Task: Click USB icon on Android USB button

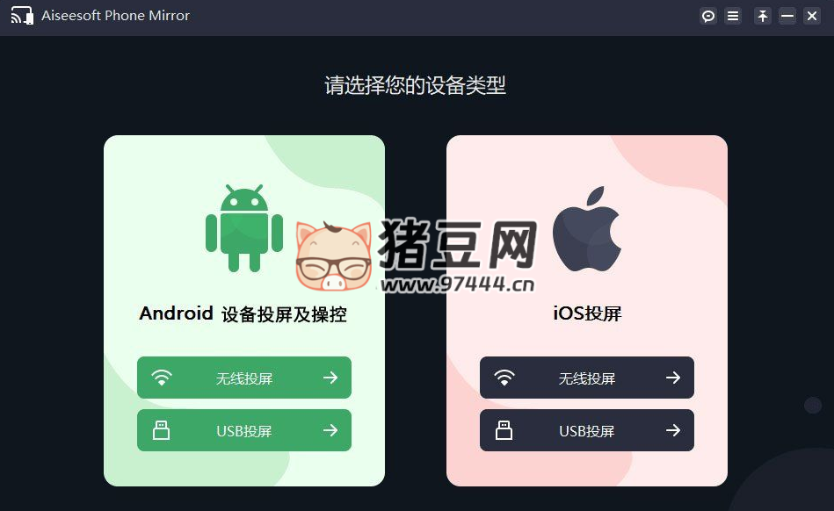Action: click(161, 430)
